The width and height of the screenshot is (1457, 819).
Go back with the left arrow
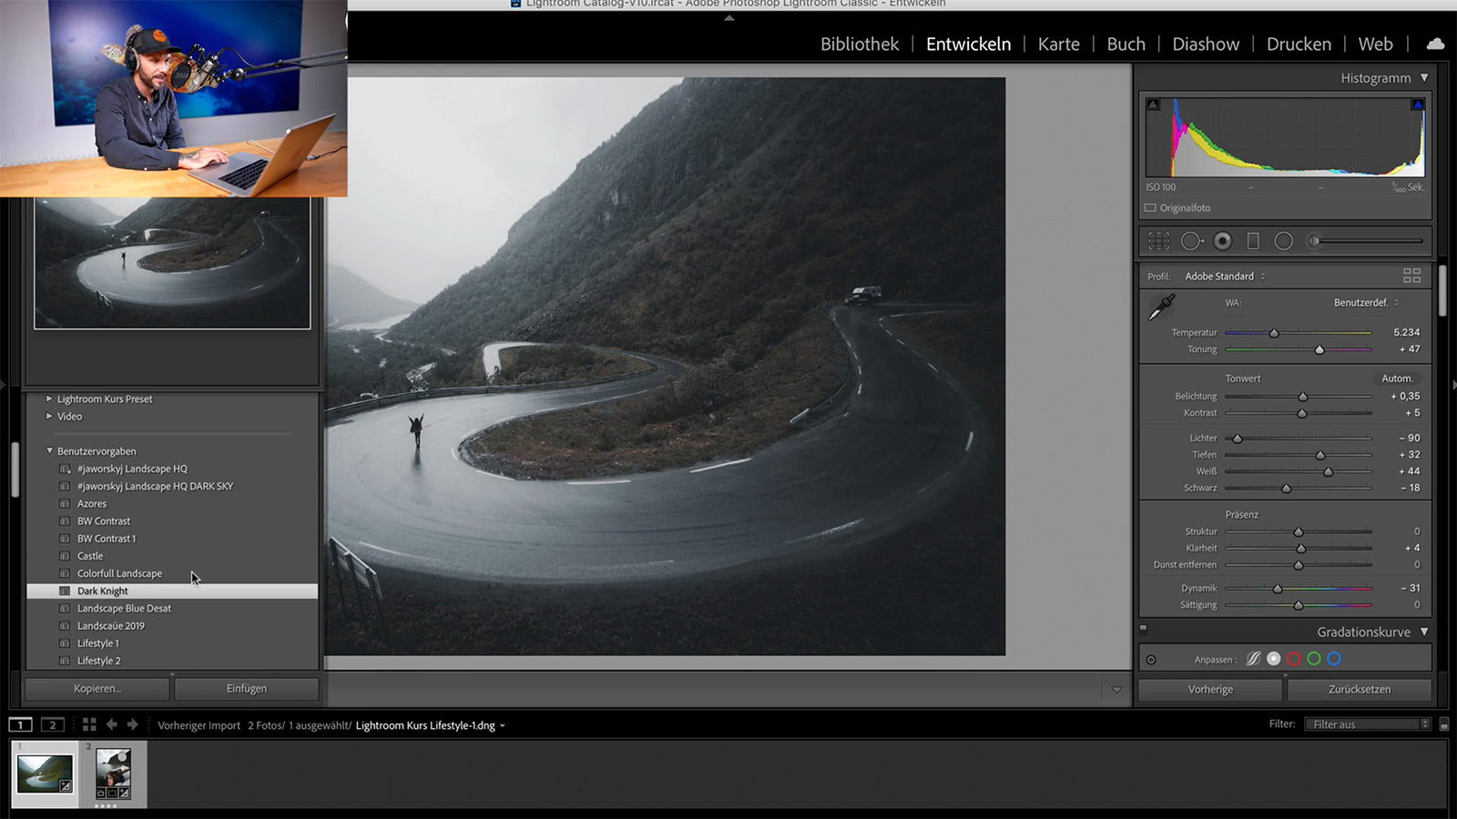(x=112, y=724)
